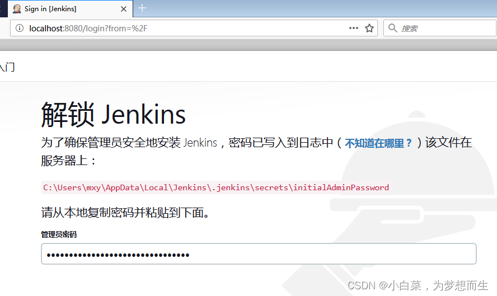Screen dimensions: 497x296
Task: Click the 管理员密码 password field
Action: 259,254
